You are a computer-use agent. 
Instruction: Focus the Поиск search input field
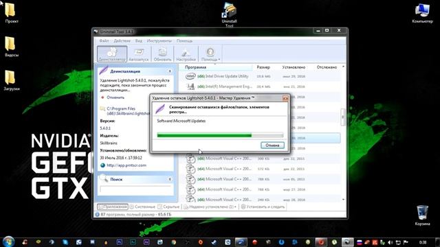[135, 189]
